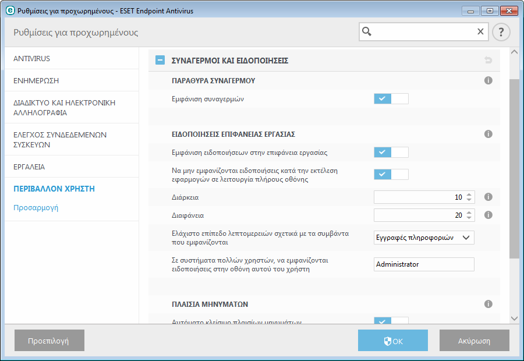
Task: Show info for ΠΛΑΙΣΙΑ ΜΗΝΥΜΑΤΩΝ
Action: pyautogui.click(x=488, y=304)
